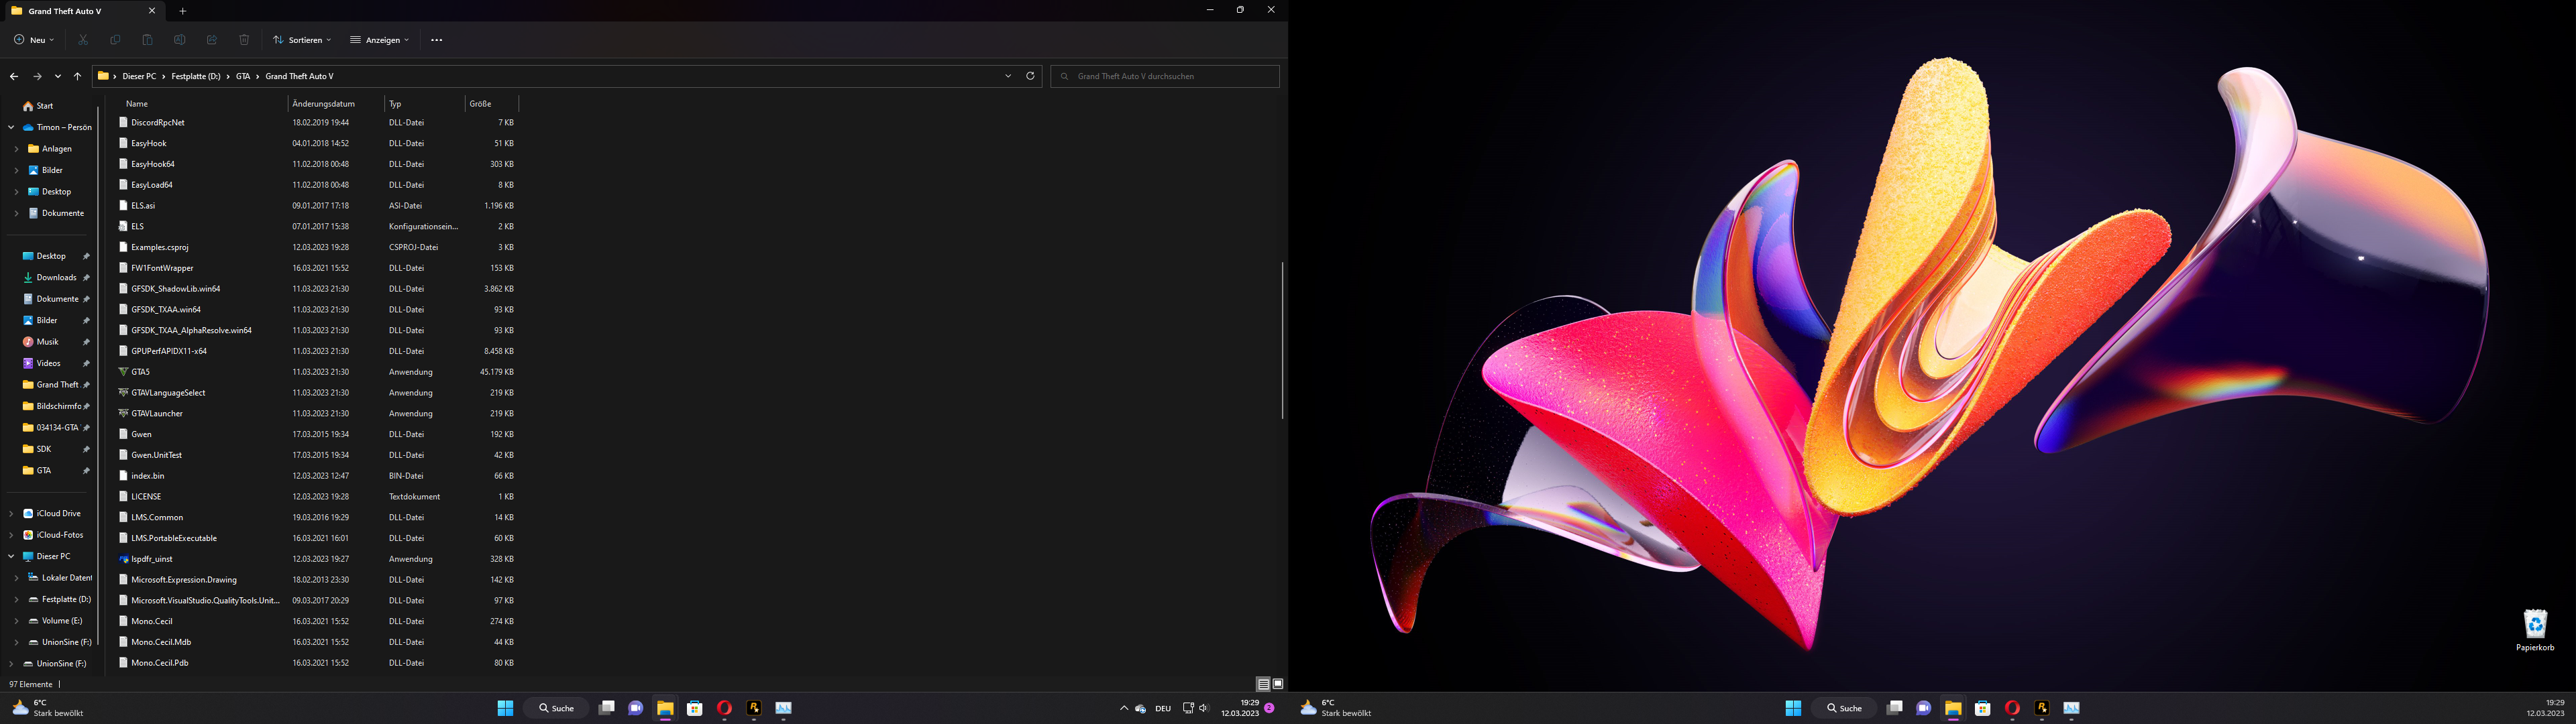The width and height of the screenshot is (2576, 724).
Task: Select the GTAVLauncher application icon
Action: [x=124, y=413]
